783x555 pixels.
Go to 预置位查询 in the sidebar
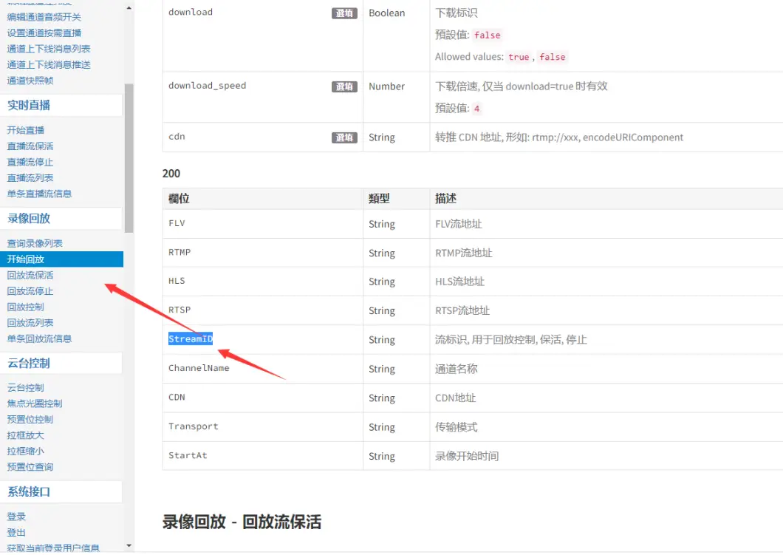coord(30,467)
